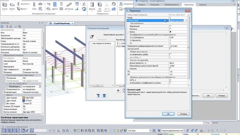Click the filter icon in Стальные конструкции
The height and width of the screenshot is (135, 240).
pos(92,37)
